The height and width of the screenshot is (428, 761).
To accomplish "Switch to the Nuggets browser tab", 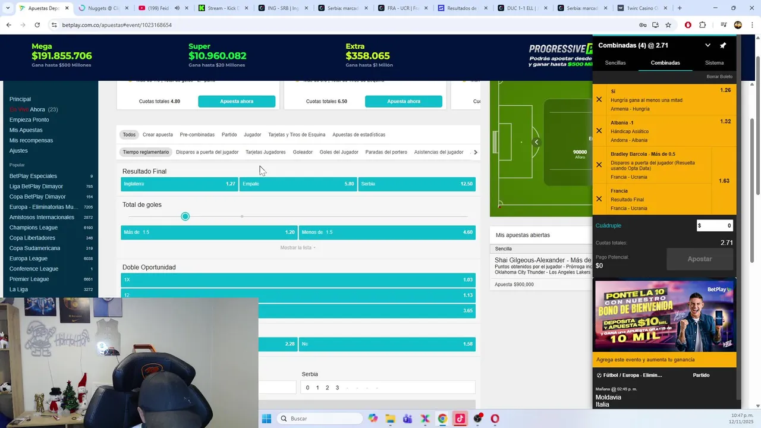I will click(x=103, y=8).
